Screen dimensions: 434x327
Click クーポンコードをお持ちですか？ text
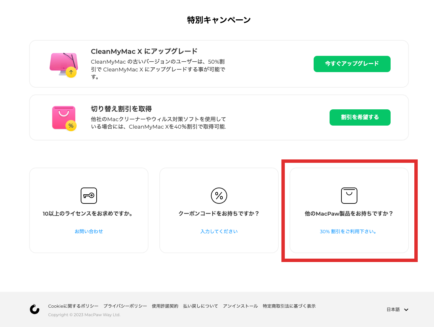(x=219, y=214)
